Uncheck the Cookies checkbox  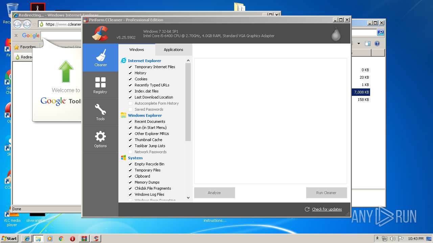click(x=130, y=79)
